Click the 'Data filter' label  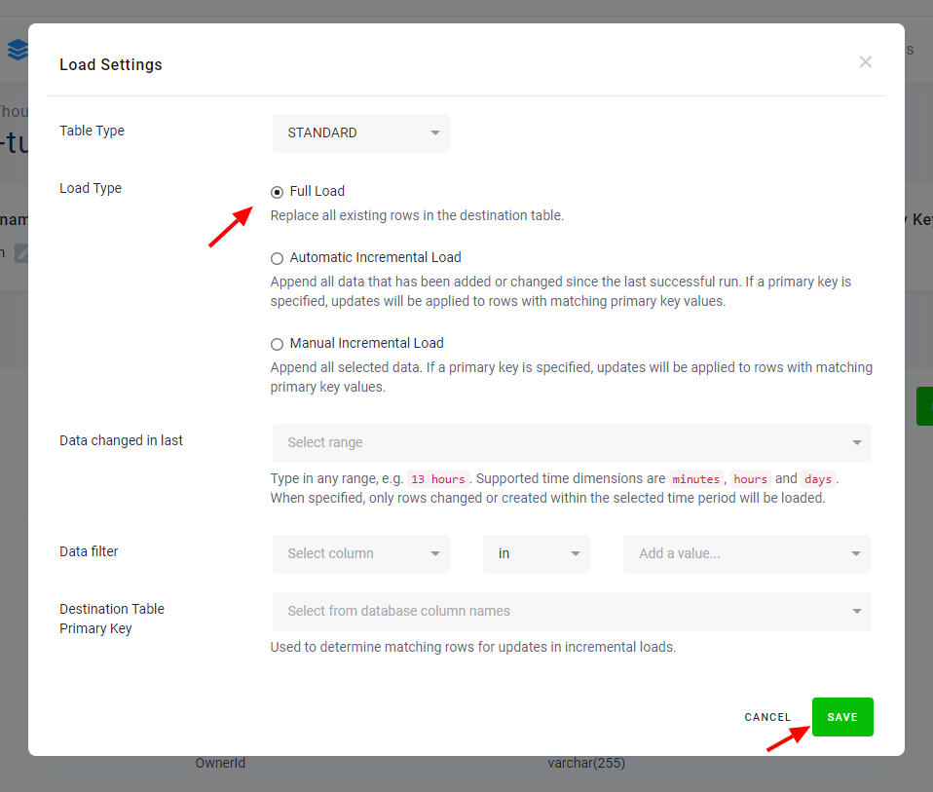click(x=89, y=551)
